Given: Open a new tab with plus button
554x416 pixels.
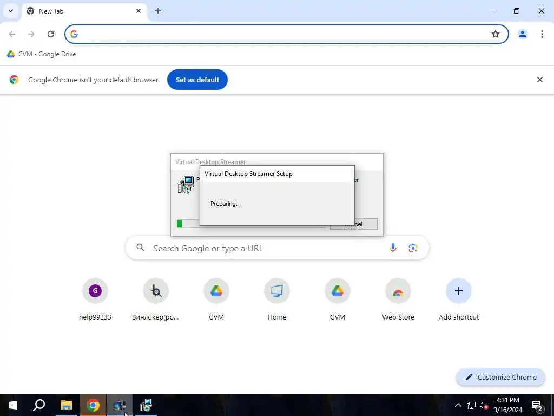Looking at the screenshot, I should [x=158, y=11].
